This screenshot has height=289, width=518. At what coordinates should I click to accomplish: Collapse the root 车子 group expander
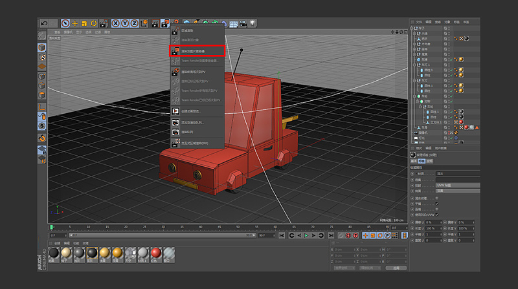point(412,28)
